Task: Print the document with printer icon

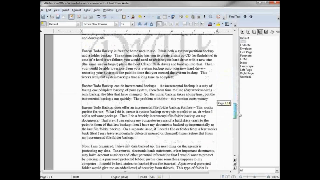Action: 85,17
